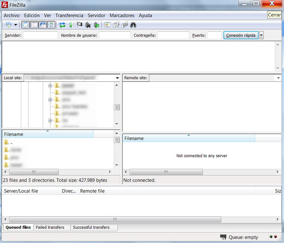Open the Ayuda menu
The image size is (284, 243).
point(145,16)
